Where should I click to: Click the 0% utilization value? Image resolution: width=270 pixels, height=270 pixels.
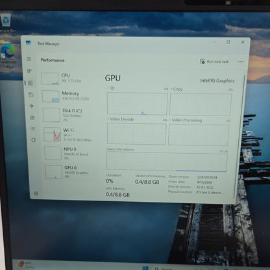pos(110,181)
